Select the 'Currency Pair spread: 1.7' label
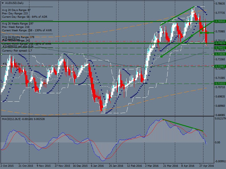The height and width of the screenshot is (169, 226). (17, 51)
